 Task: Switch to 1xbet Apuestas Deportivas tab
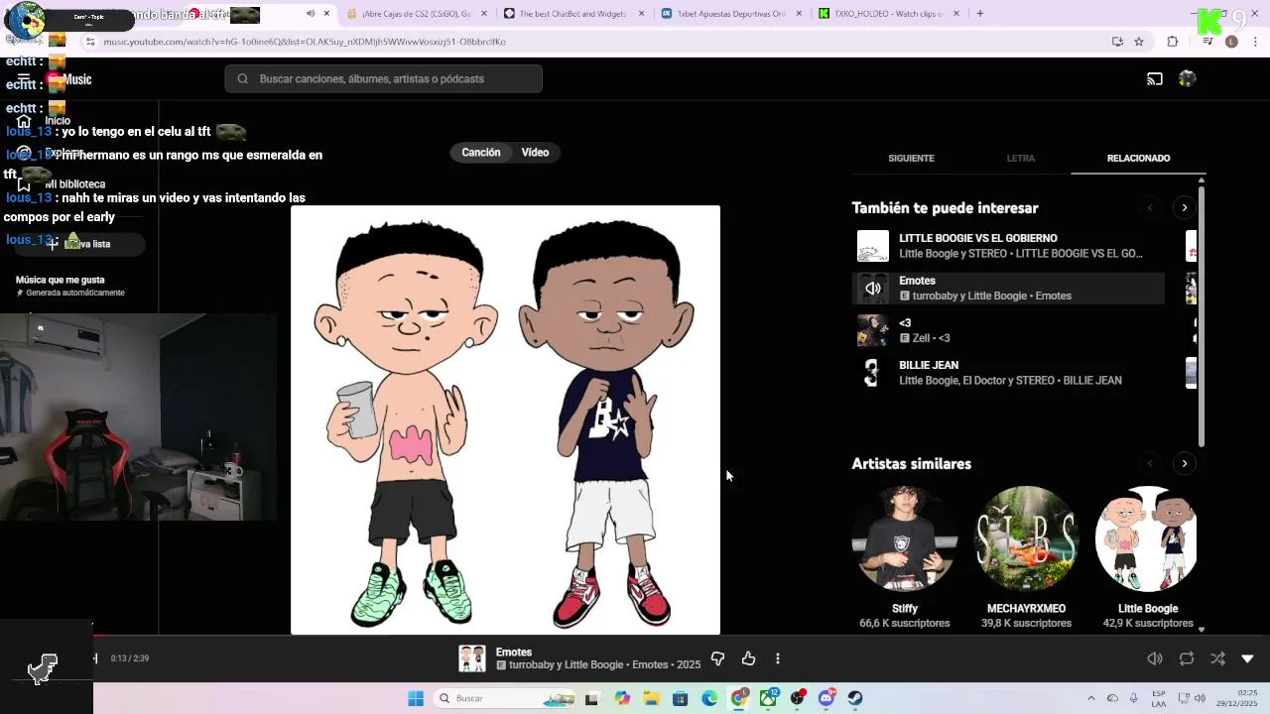point(731,14)
